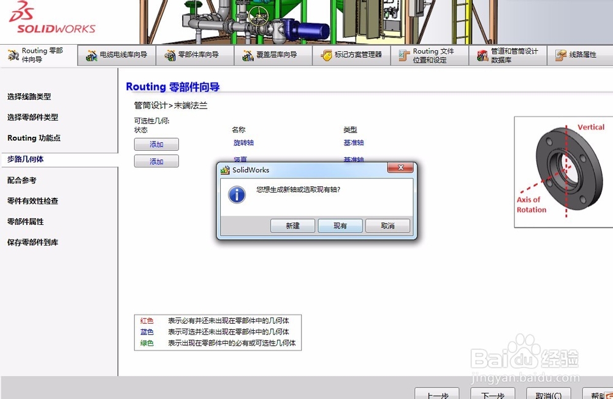Click the 蓝色 legend label
The width and height of the screenshot is (613, 399).
147,332
